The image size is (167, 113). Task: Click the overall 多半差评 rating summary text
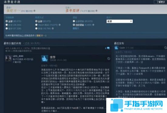(73, 11)
